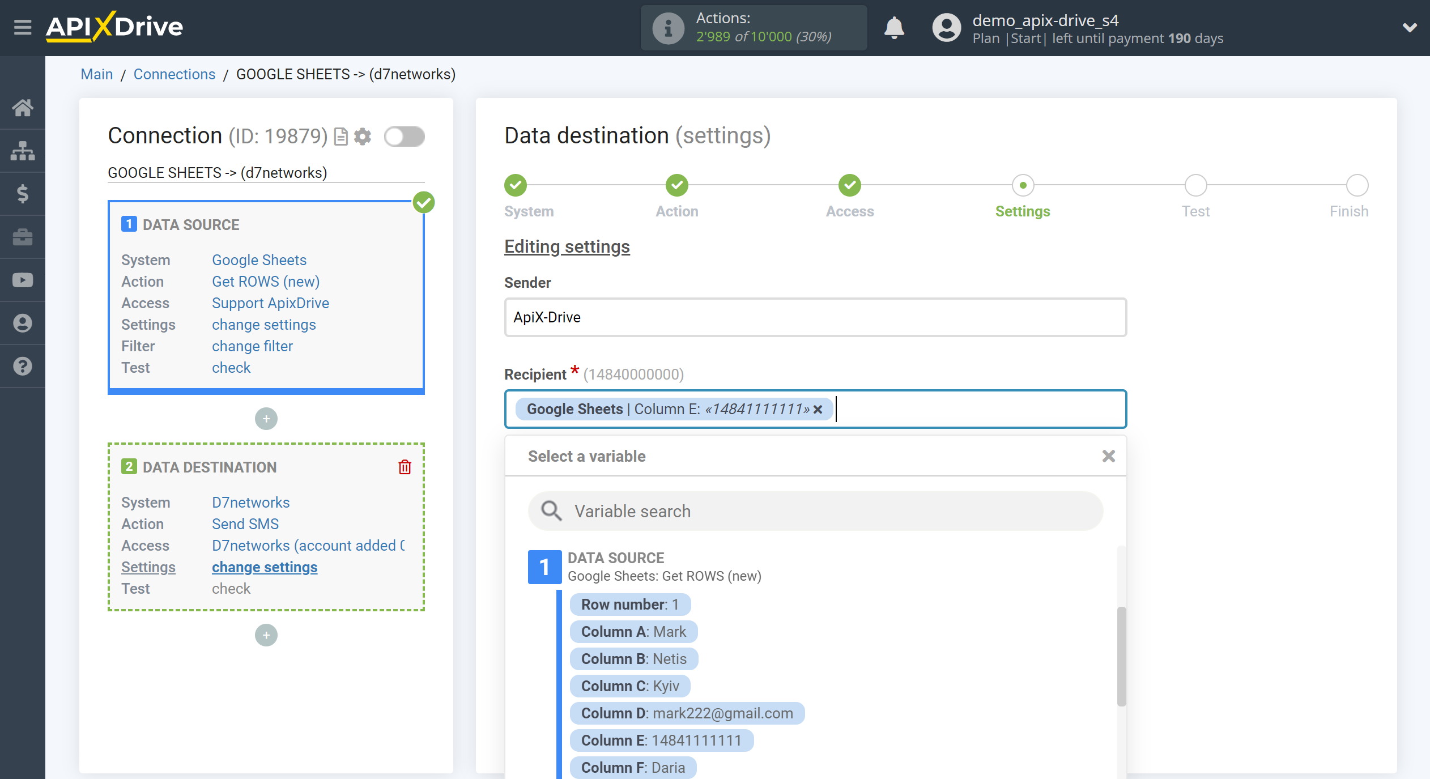
Task: Go to the Test step
Action: (x=1195, y=185)
